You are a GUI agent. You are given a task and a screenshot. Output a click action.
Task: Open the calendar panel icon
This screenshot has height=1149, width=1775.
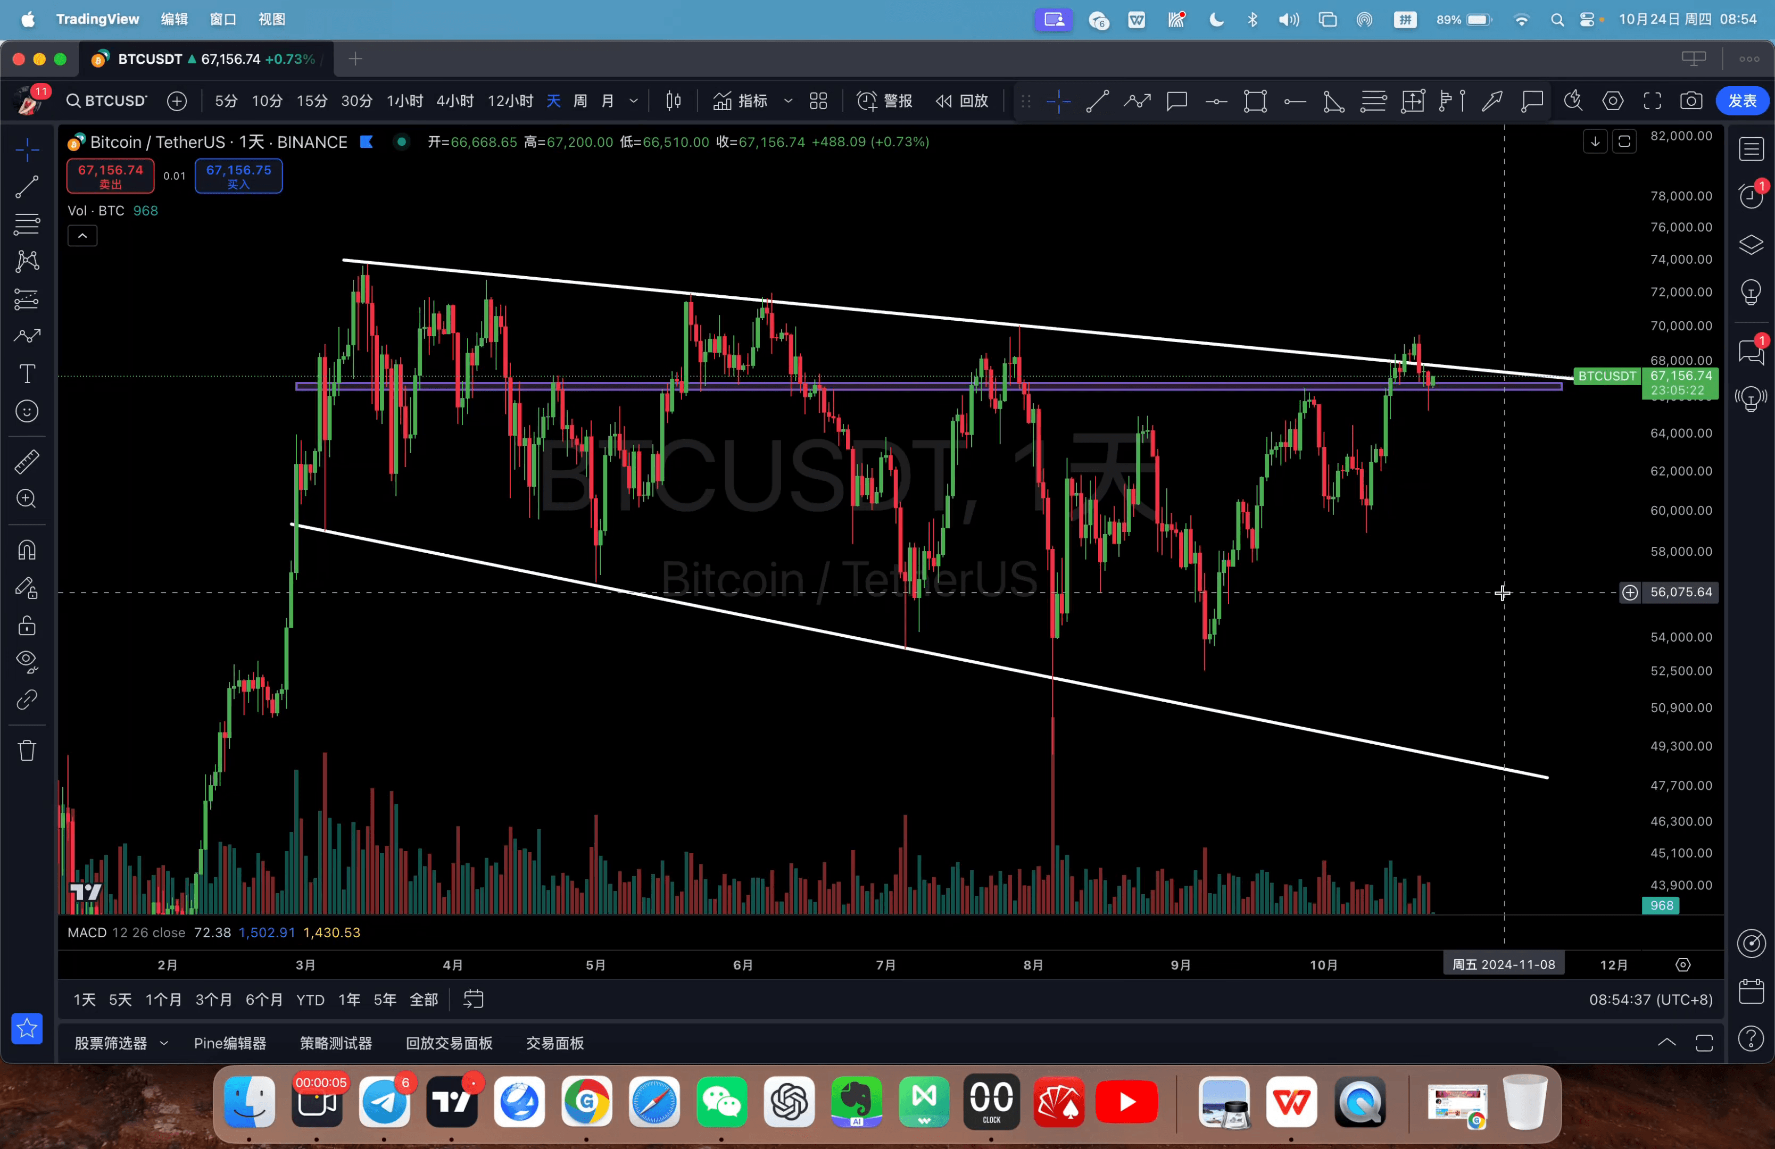(x=1751, y=991)
